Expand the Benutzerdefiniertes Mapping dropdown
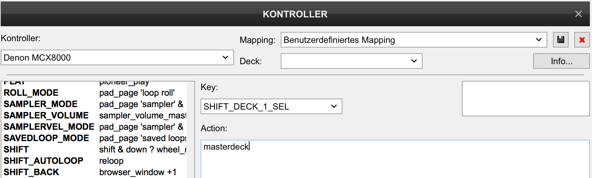The width and height of the screenshot is (592, 178). [x=414, y=40]
